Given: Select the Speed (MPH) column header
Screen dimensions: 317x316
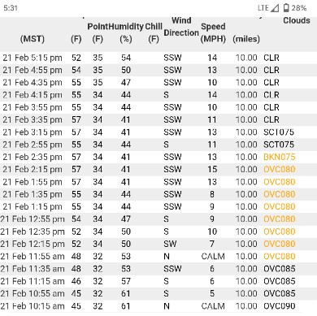Looking at the screenshot, I should (213, 32).
